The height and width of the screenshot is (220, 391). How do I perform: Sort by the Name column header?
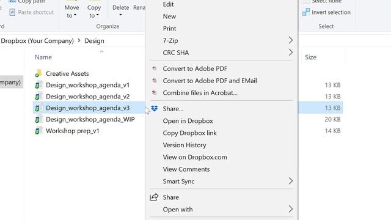tap(43, 57)
